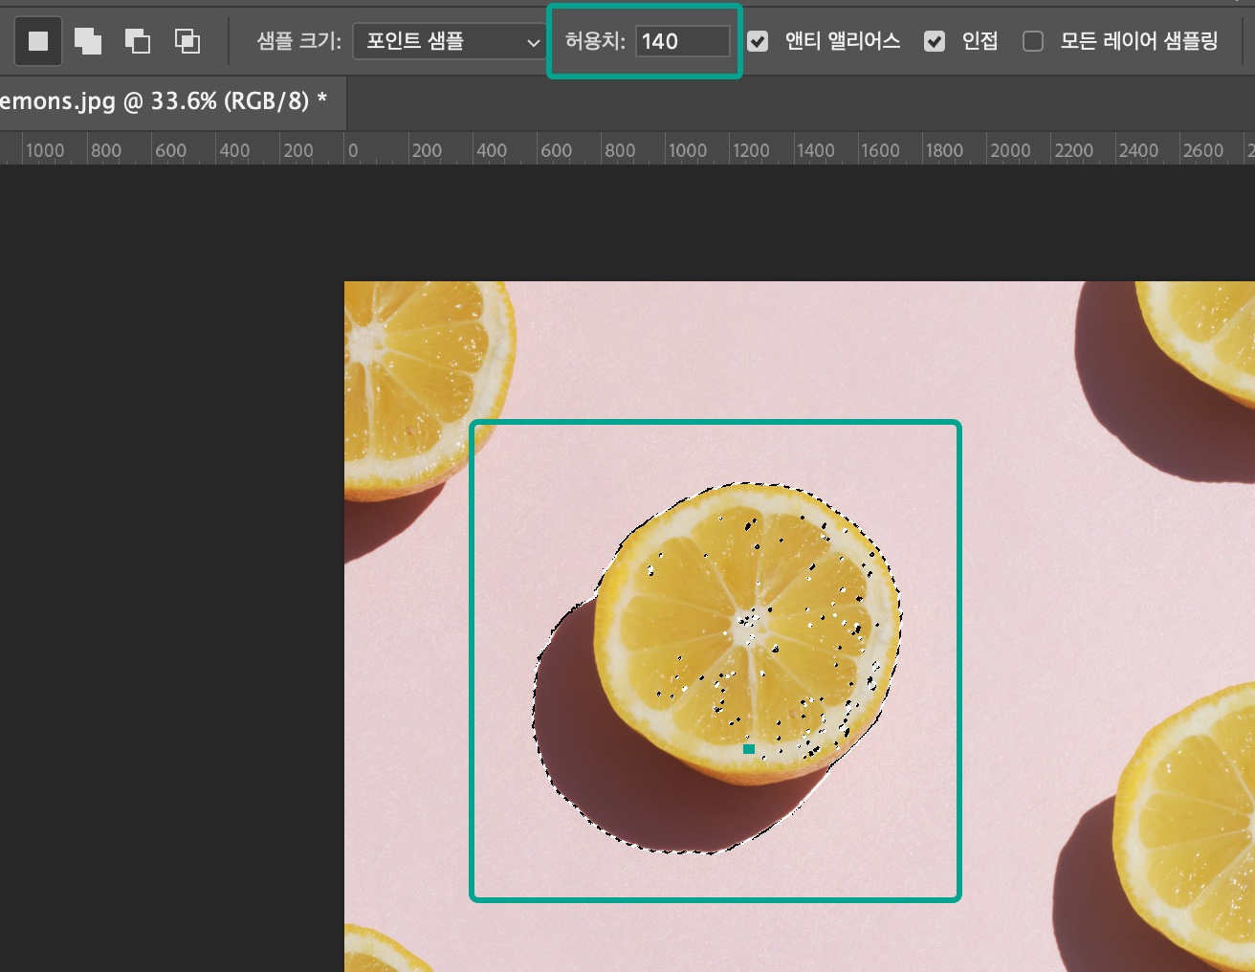This screenshot has width=1255, height=972.
Task: Activate the Subtract from Selection icon
Action: pyautogui.click(x=138, y=41)
